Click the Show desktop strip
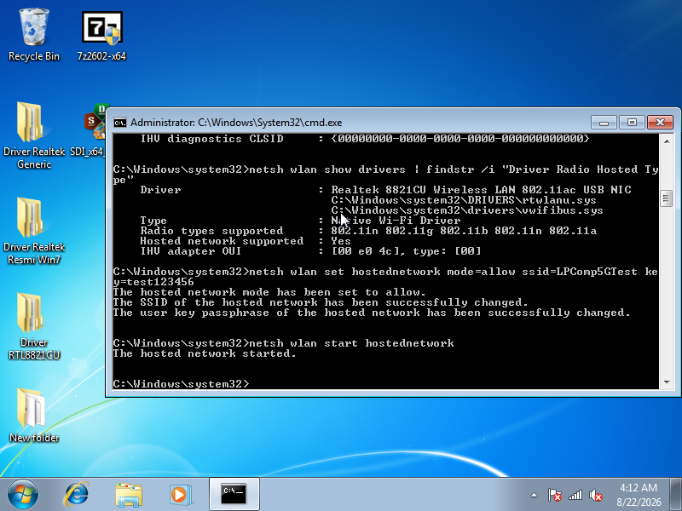 click(x=675, y=494)
